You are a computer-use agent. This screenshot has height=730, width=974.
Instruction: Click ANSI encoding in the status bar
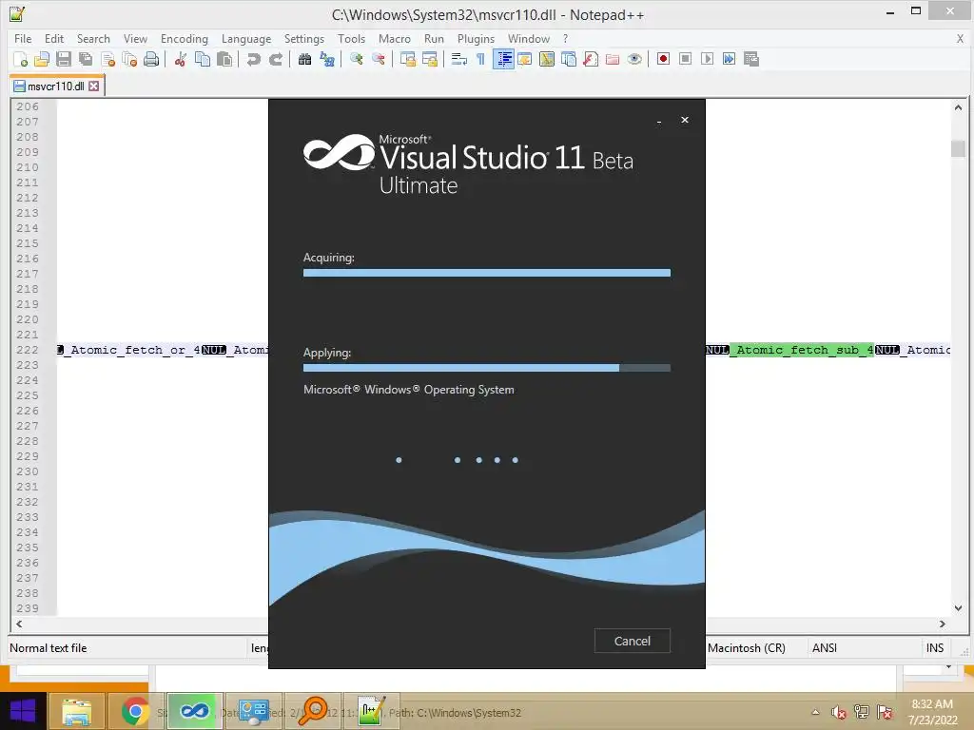pos(825,648)
